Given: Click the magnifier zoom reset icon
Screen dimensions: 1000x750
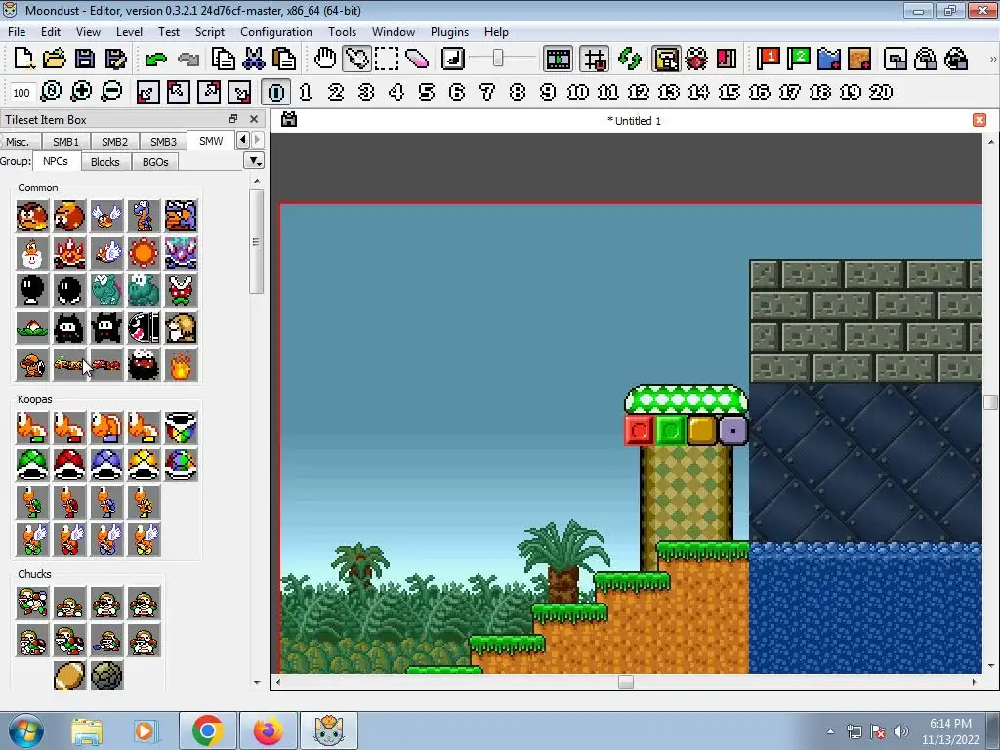Looking at the screenshot, I should (x=51, y=91).
